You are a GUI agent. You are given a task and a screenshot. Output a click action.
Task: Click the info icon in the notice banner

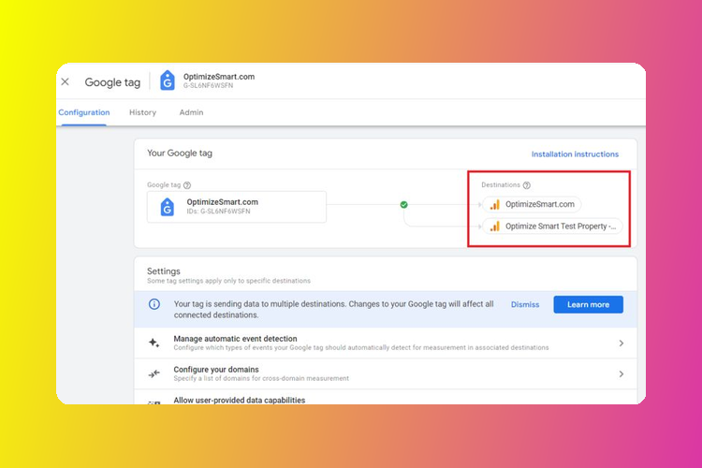coord(154,304)
